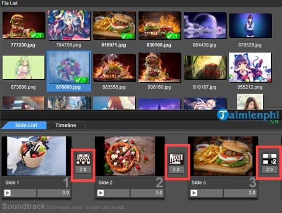Click the 873696.png file name
The height and width of the screenshot is (213, 282).
23,87
